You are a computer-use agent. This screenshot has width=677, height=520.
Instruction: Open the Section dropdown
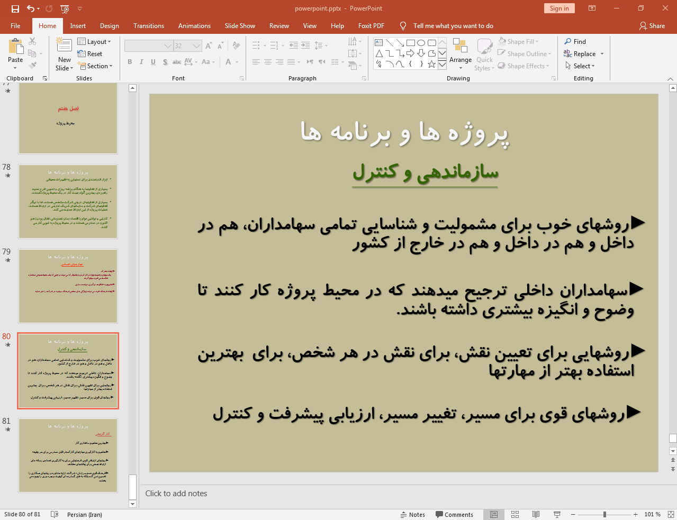pyautogui.click(x=95, y=66)
